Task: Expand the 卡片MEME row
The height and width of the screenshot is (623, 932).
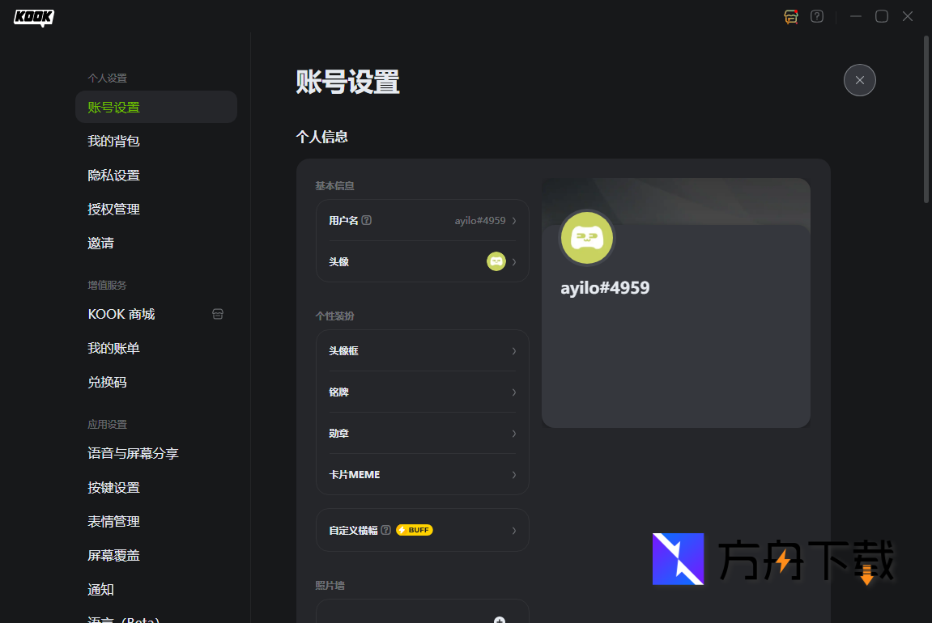Action: point(422,474)
